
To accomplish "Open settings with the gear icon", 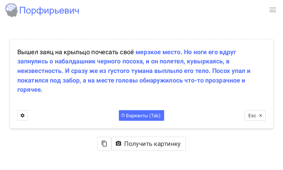I will coord(23,115).
